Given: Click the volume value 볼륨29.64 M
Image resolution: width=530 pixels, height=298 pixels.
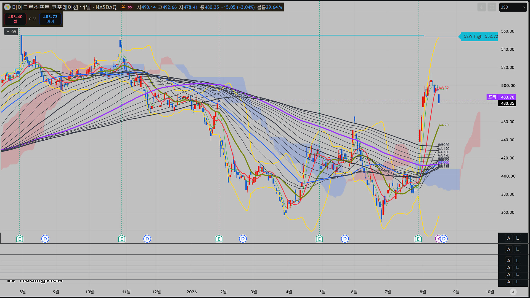Looking at the screenshot, I should pos(270,7).
